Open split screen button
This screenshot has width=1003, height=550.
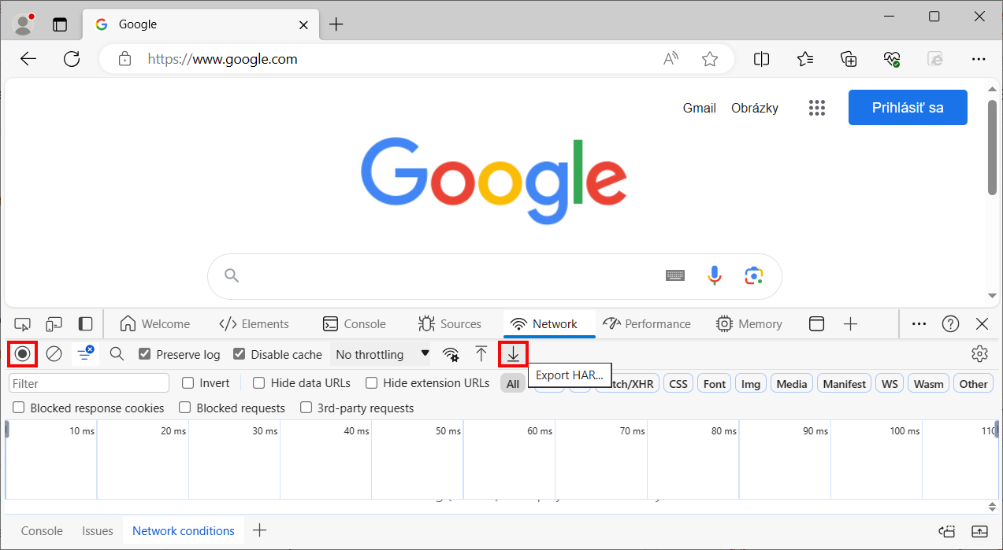(761, 59)
